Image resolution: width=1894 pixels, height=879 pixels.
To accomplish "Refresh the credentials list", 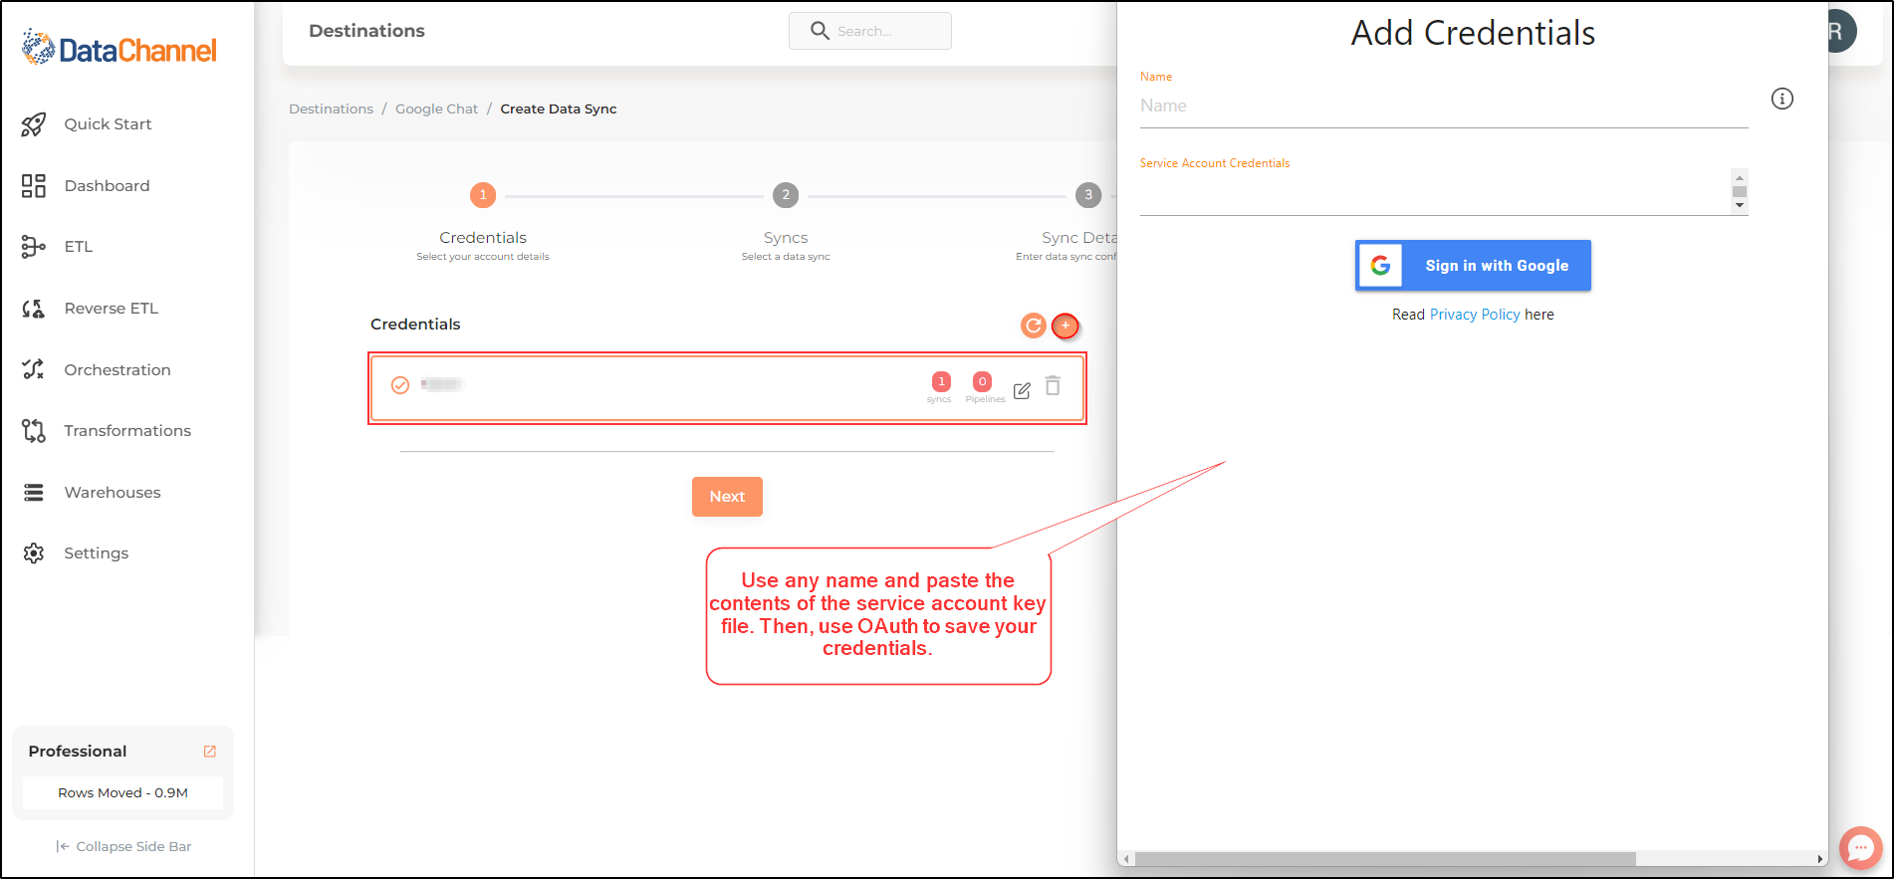I will (x=1034, y=326).
